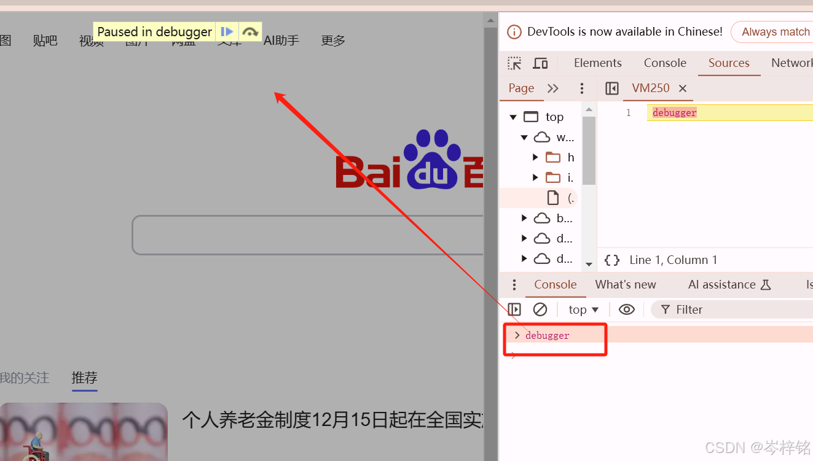Select the VM250 file tab
813x461 pixels.
point(651,88)
